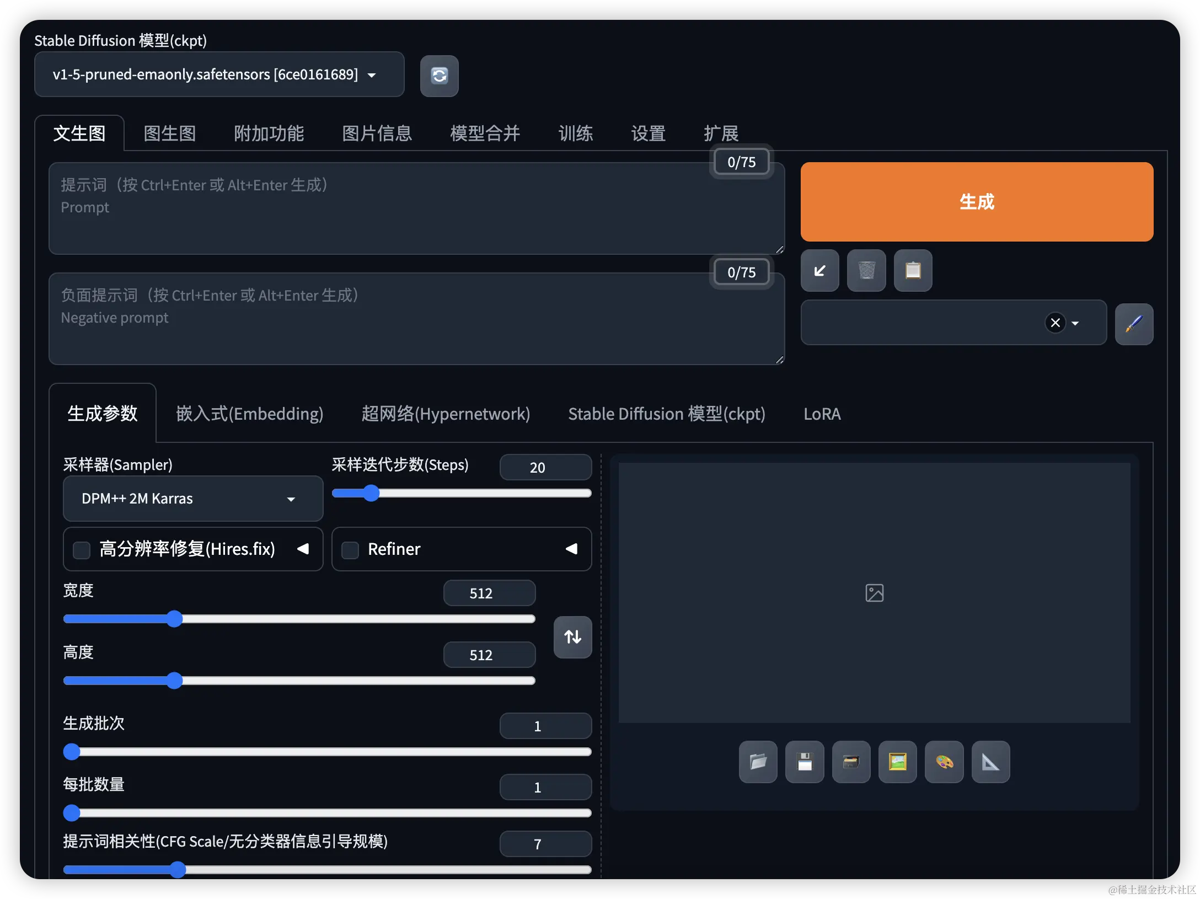Select the LoRA sub-tab

[822, 413]
